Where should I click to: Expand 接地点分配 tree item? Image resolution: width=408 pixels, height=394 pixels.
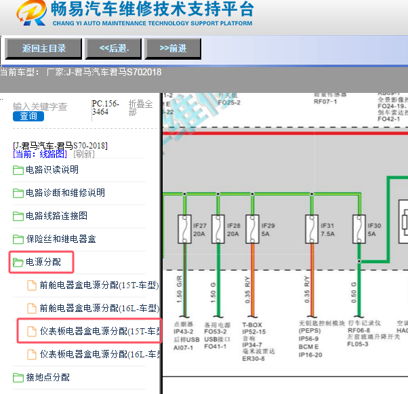coord(47,377)
